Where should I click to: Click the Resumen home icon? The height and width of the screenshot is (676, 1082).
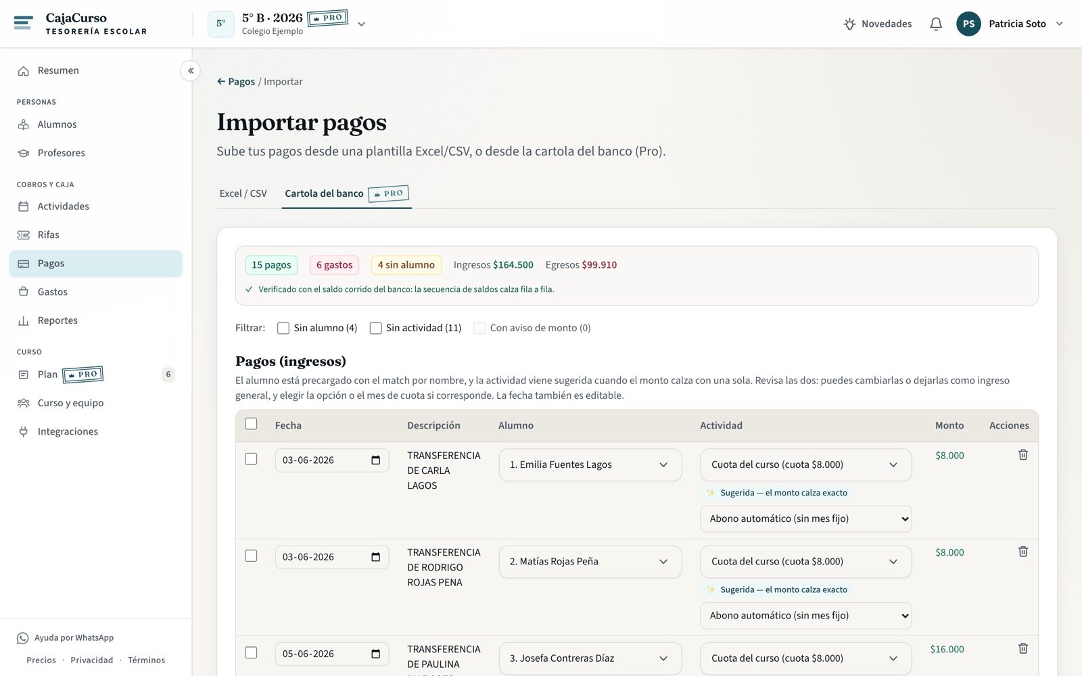point(24,71)
